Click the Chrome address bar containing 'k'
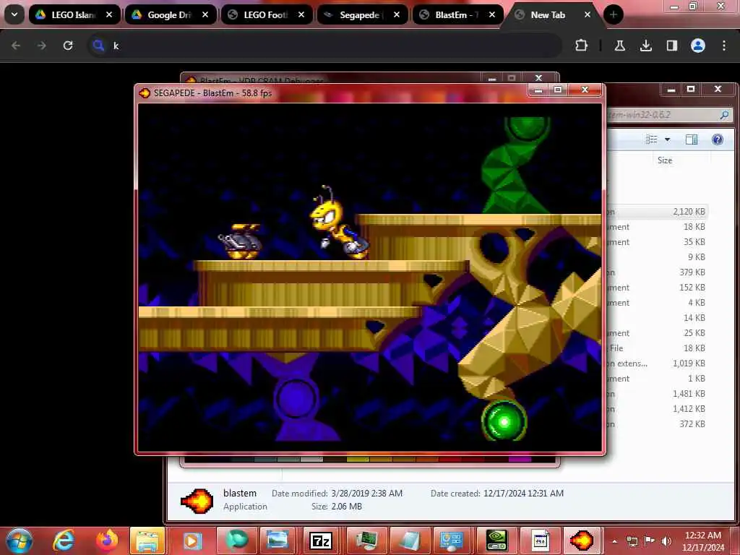The height and width of the screenshot is (555, 740). pos(324,46)
